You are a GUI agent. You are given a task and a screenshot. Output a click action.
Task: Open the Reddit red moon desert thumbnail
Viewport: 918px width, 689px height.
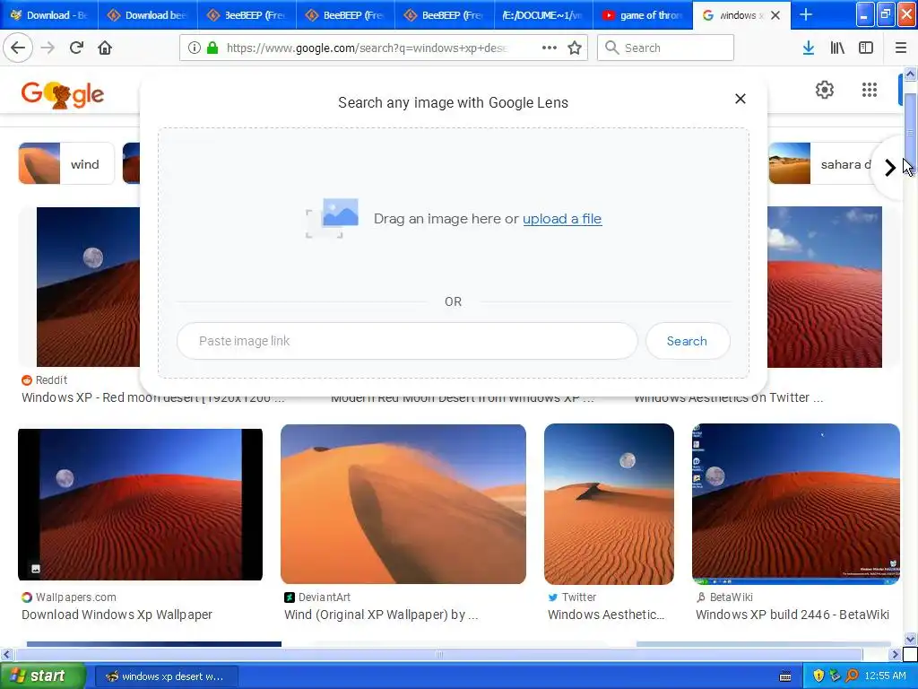click(88, 287)
